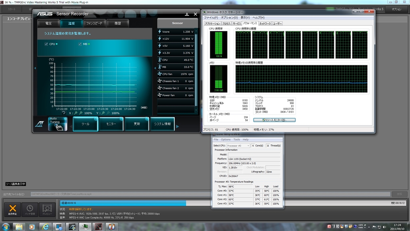The image size is (410, 231).
Task: Click the CPU thermometer icon in Sensor list
Action: pyautogui.click(x=159, y=60)
